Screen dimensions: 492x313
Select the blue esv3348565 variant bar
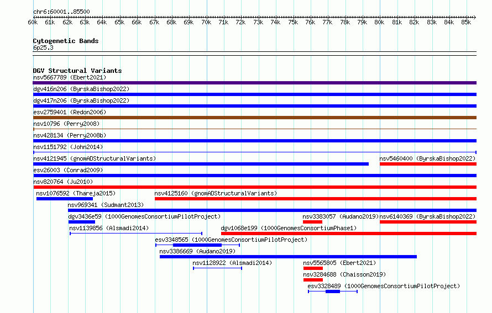click(197, 245)
